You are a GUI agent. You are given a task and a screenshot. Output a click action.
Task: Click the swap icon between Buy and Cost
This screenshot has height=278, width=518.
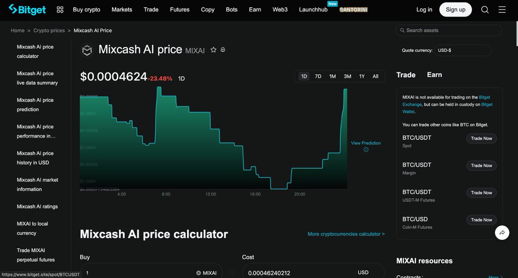(232, 273)
